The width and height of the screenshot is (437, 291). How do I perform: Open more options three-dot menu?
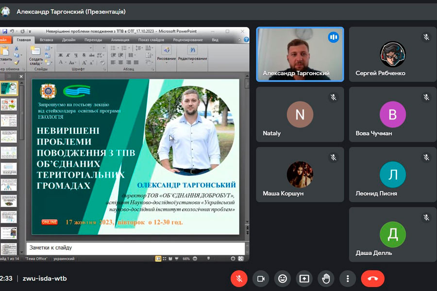pyautogui.click(x=348, y=279)
